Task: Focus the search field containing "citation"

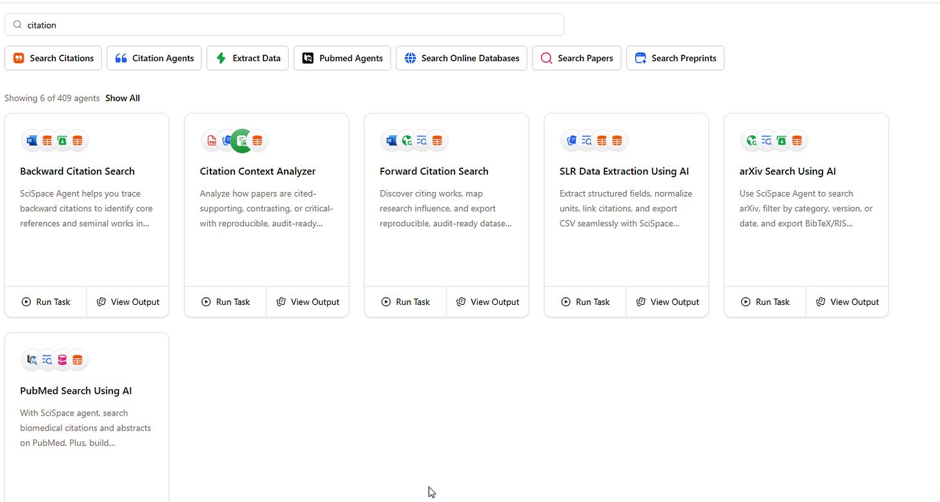Action: tap(284, 25)
